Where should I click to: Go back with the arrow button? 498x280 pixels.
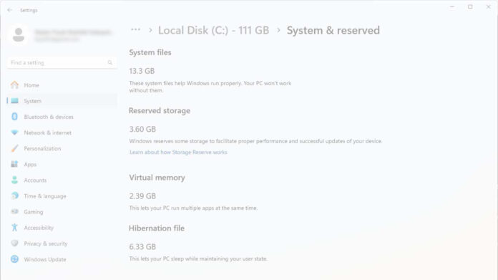point(9,10)
